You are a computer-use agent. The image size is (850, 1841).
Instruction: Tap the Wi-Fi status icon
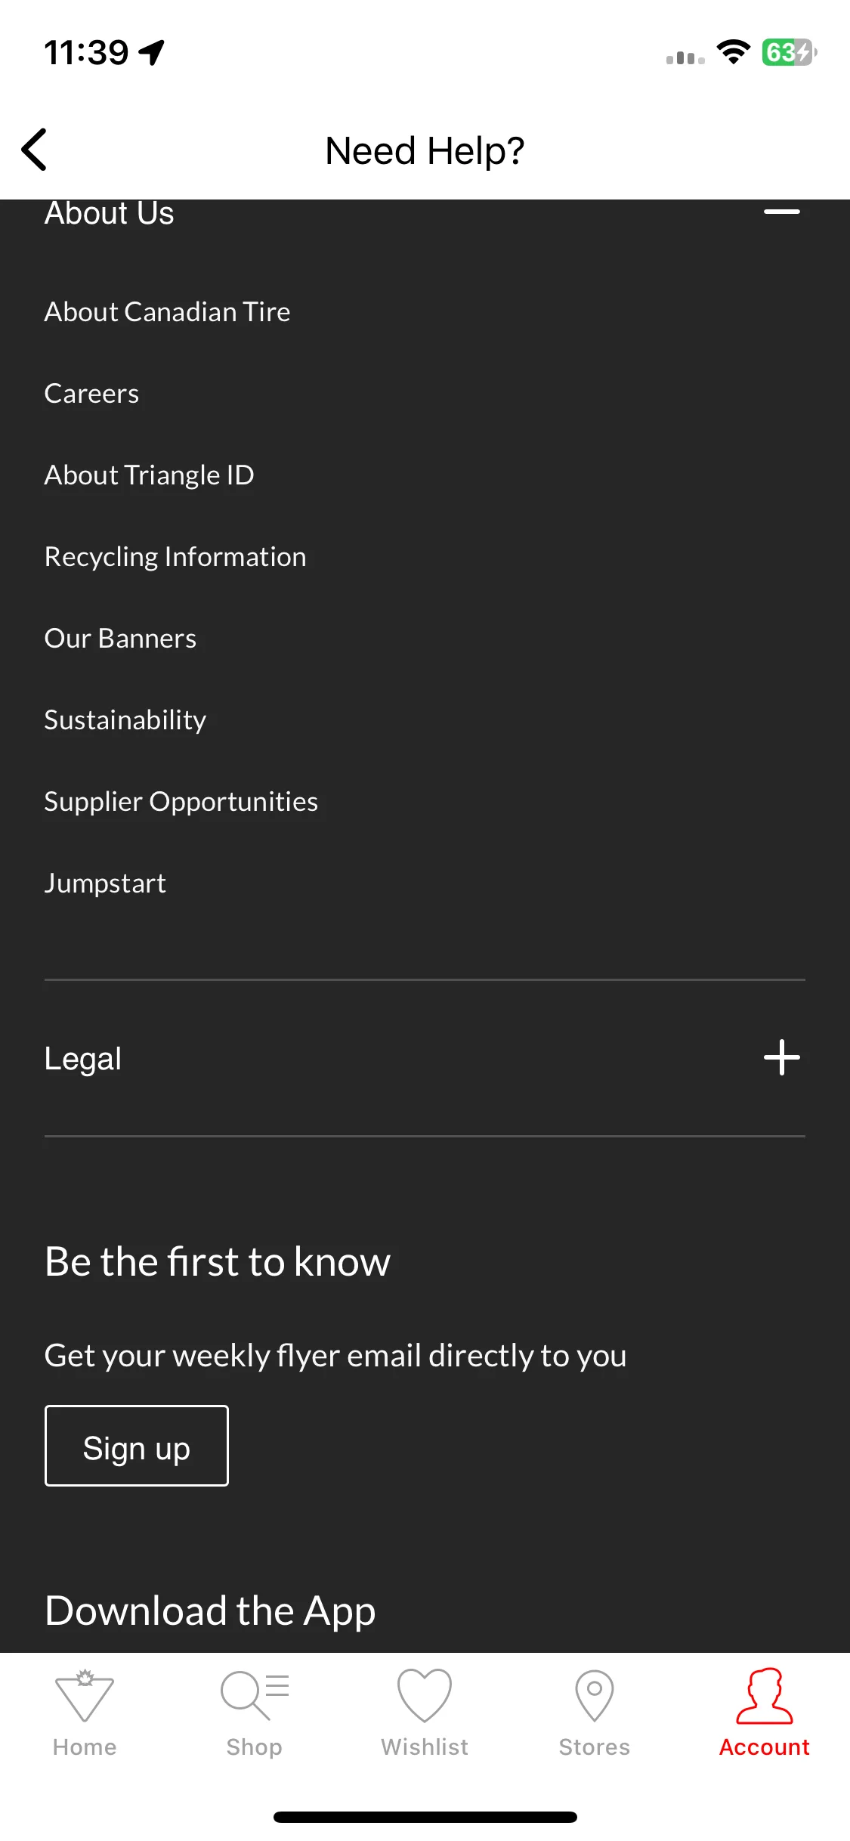733,52
